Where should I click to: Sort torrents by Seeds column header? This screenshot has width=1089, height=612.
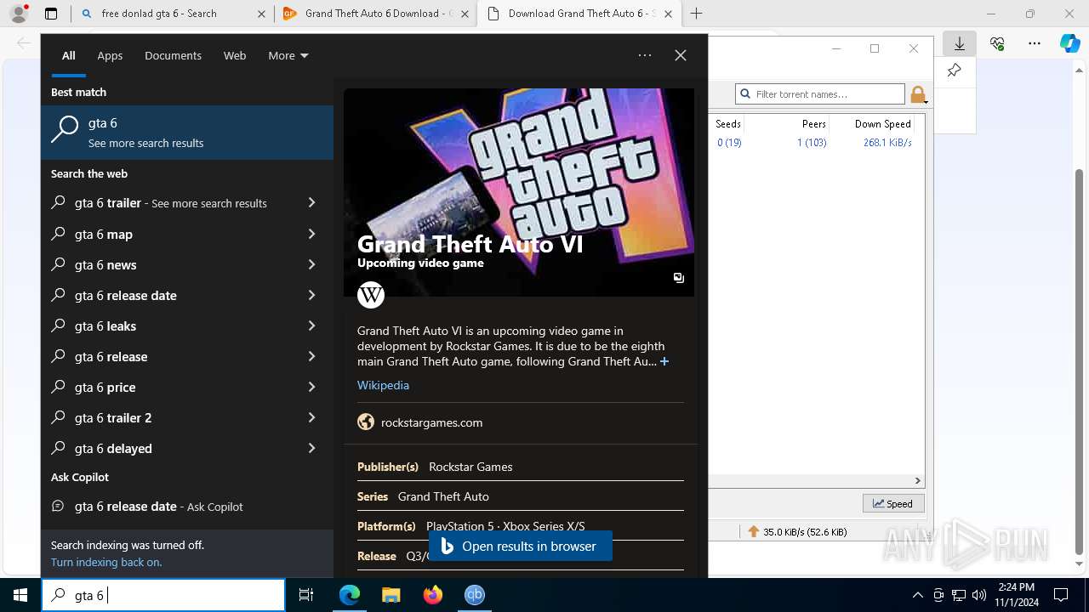[x=728, y=124]
